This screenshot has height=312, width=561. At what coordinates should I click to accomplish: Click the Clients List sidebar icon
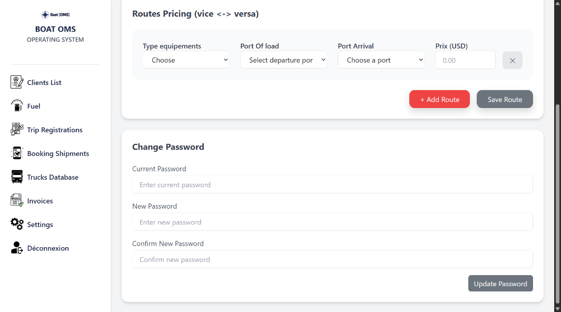[x=17, y=82]
